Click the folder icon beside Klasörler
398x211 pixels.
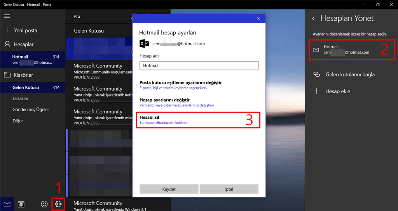(x=7, y=75)
